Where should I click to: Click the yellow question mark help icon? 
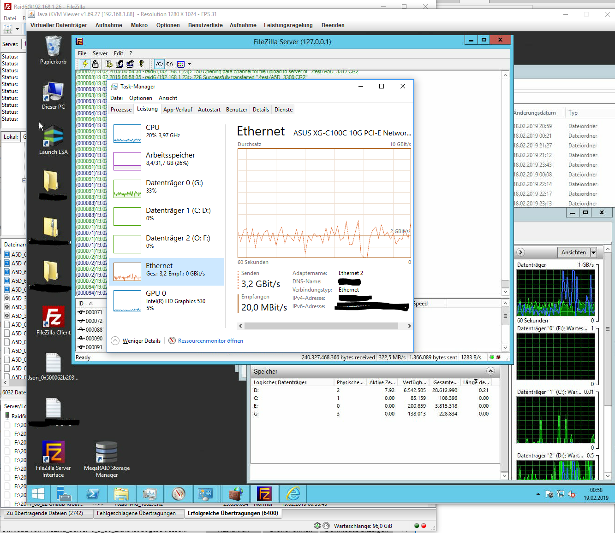coord(141,64)
